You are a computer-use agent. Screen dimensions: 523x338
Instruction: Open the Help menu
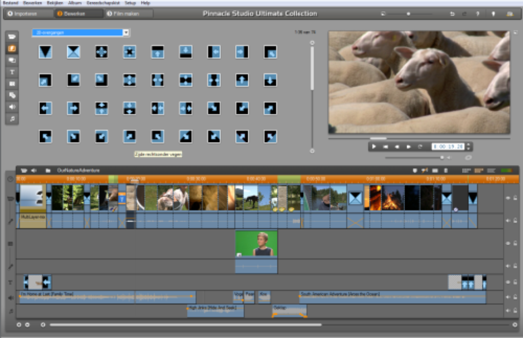pos(145,3)
